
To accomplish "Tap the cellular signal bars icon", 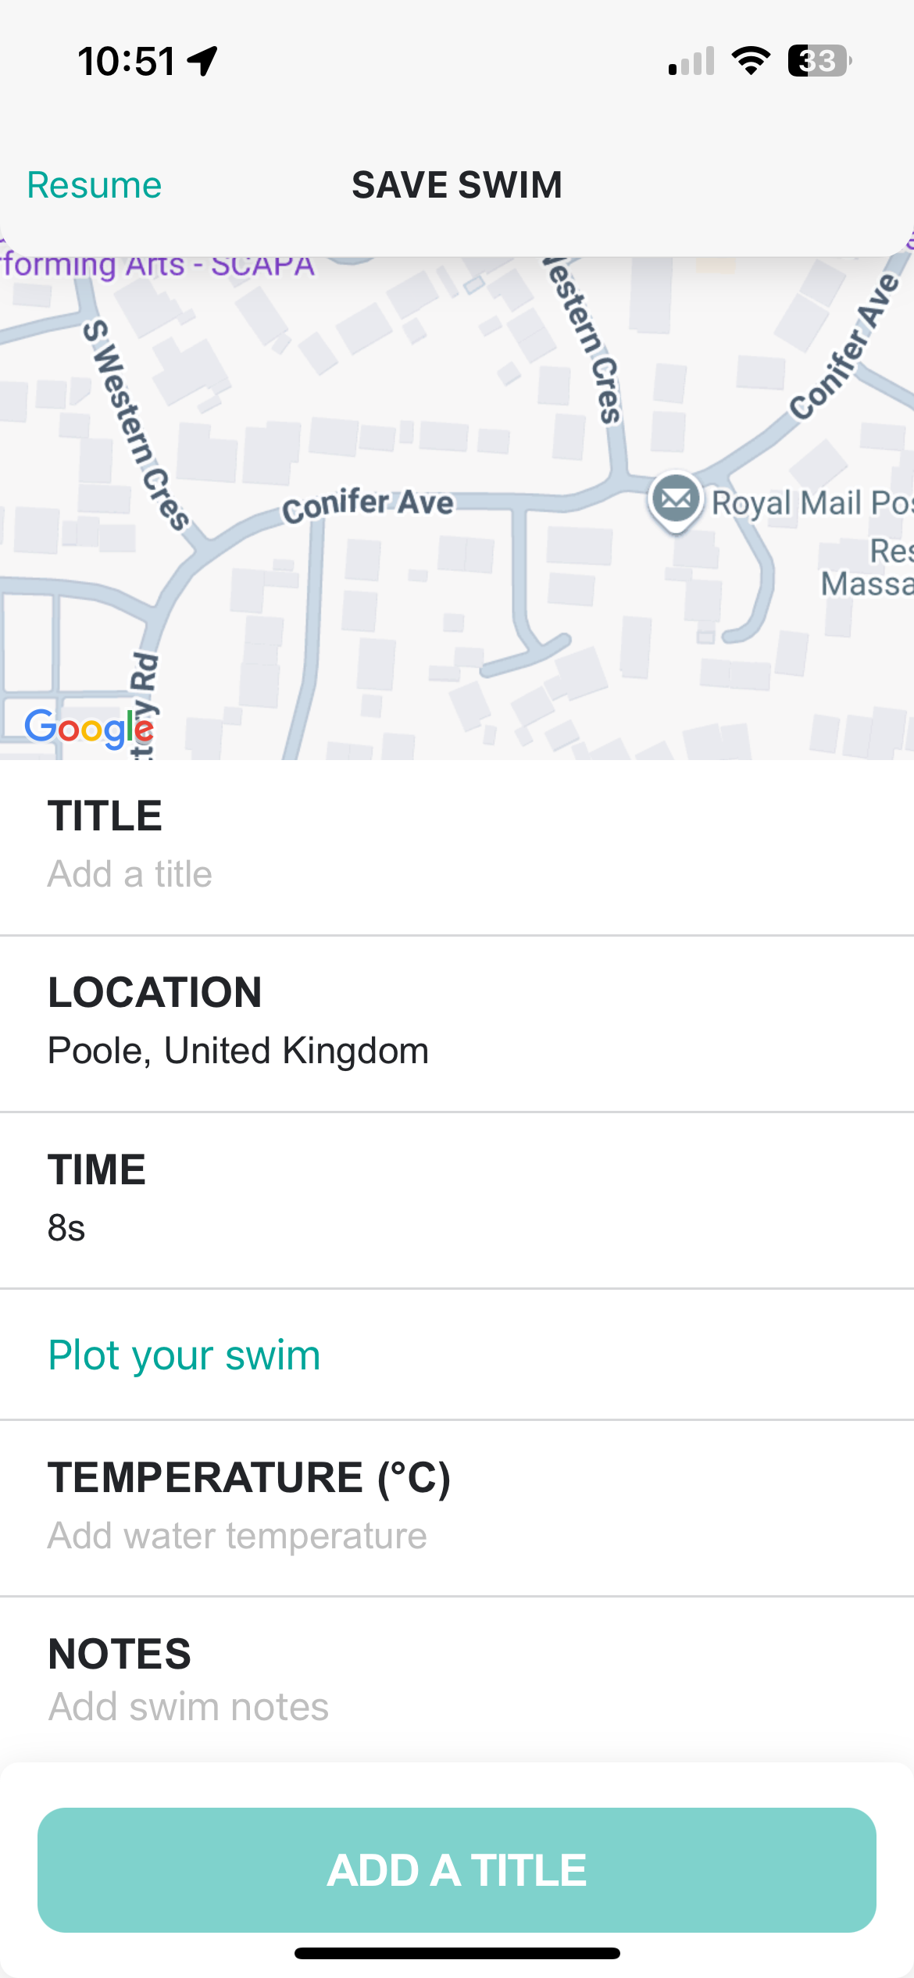I will [x=691, y=61].
